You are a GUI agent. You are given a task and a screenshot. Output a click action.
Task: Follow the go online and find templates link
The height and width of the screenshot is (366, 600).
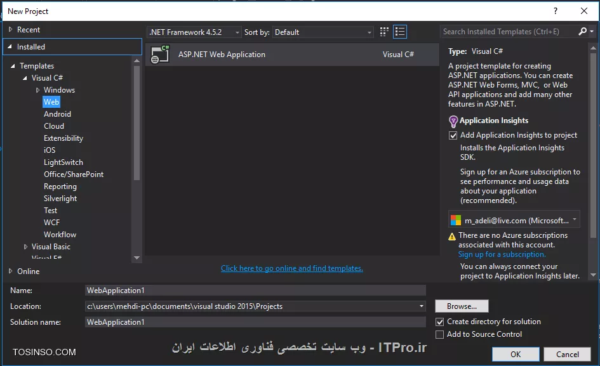[x=292, y=268]
